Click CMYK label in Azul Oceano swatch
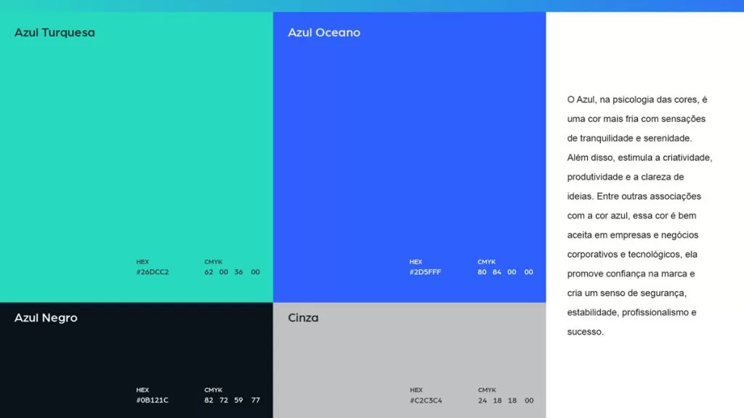 click(486, 261)
